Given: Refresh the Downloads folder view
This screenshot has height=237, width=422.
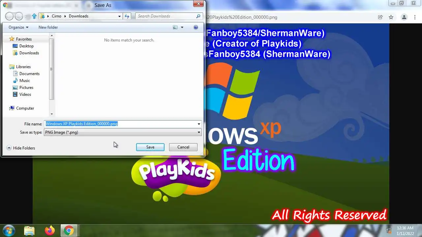Looking at the screenshot, I should (127, 16).
